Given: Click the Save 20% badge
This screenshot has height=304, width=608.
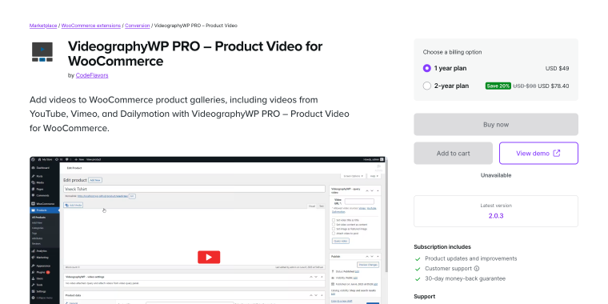Looking at the screenshot, I should pos(498,86).
